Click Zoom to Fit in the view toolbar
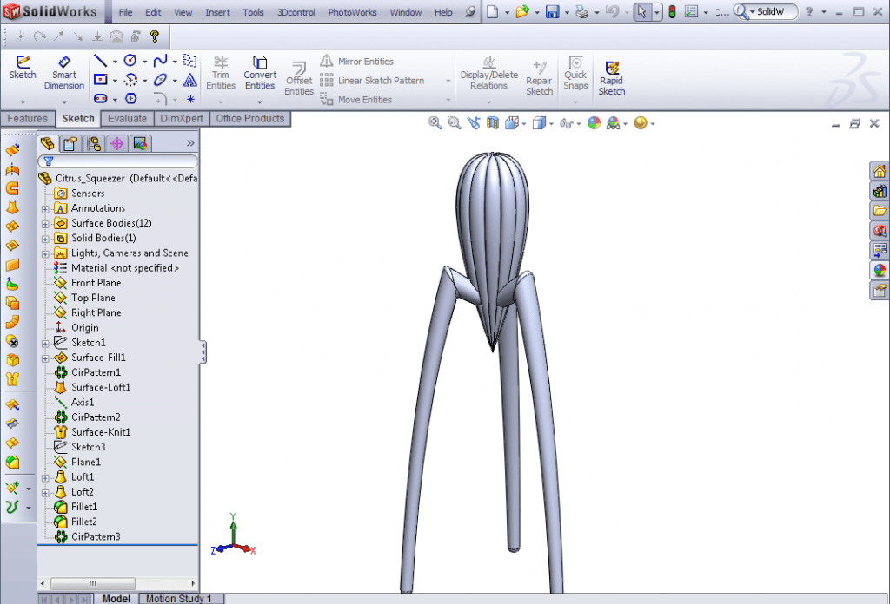 [x=434, y=122]
